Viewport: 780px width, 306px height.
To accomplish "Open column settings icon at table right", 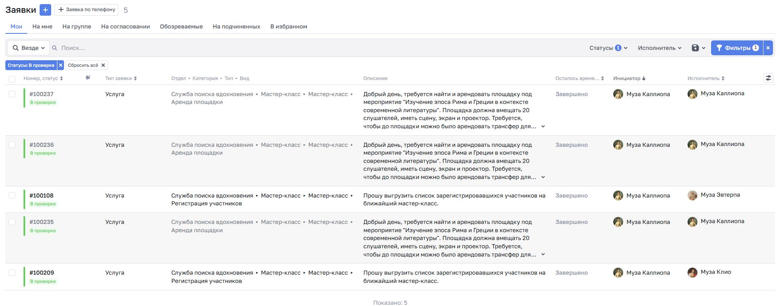I will click(768, 78).
